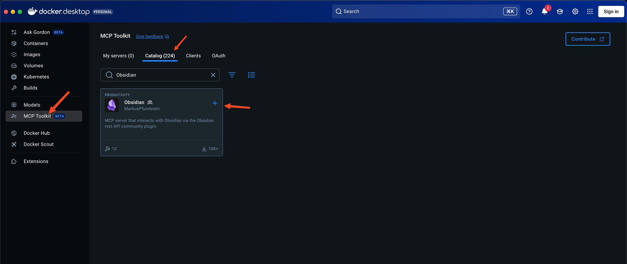Focus the catalog search field
627x264 pixels.
(160, 75)
